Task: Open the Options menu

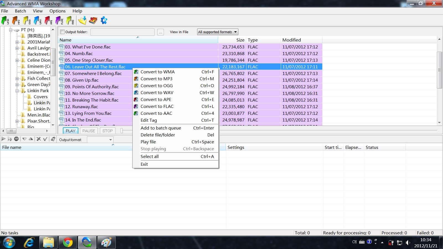Action: tap(58, 11)
